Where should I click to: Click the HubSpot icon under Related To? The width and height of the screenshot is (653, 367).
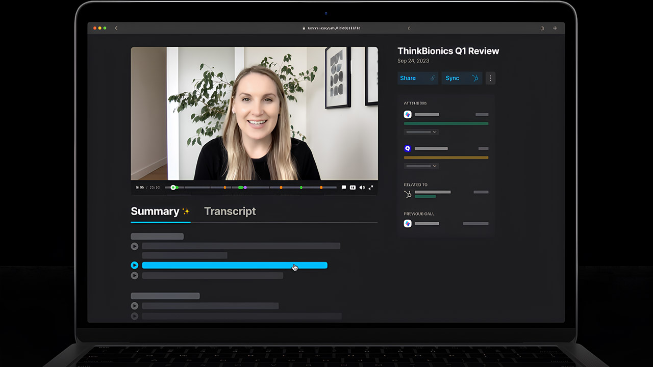[x=408, y=194]
